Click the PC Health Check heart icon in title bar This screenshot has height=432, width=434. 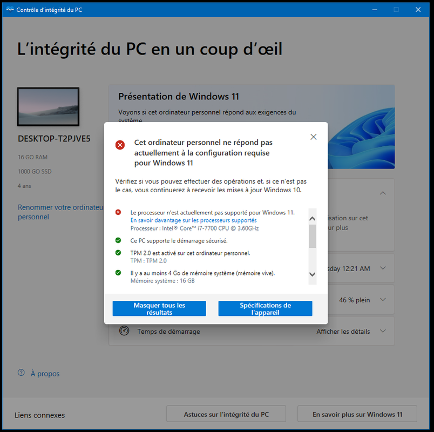(x=10, y=9)
